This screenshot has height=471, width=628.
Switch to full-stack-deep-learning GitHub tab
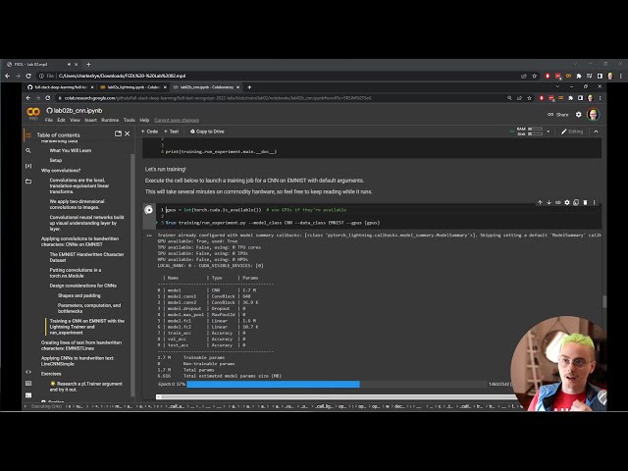[60, 87]
